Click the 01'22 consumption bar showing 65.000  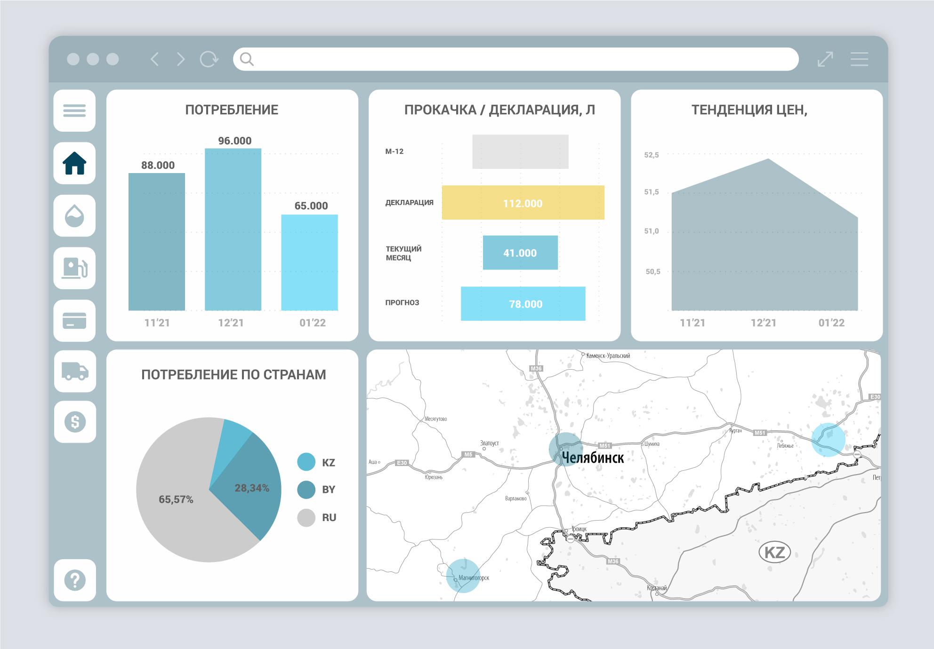click(x=309, y=262)
